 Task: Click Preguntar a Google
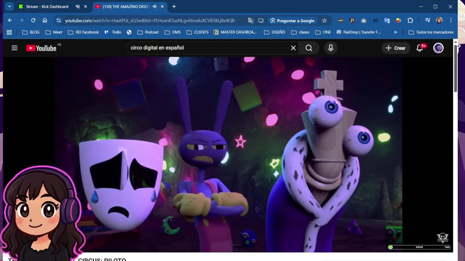(292, 21)
